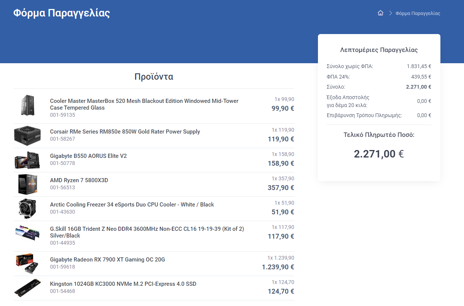Click the Τελικό Πληρωτέο Ποσό label
The image size is (464, 306).
click(379, 135)
